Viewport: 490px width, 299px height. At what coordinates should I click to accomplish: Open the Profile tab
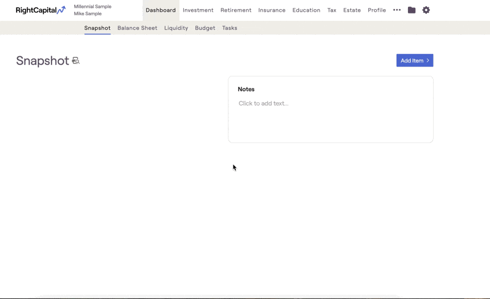[377, 10]
